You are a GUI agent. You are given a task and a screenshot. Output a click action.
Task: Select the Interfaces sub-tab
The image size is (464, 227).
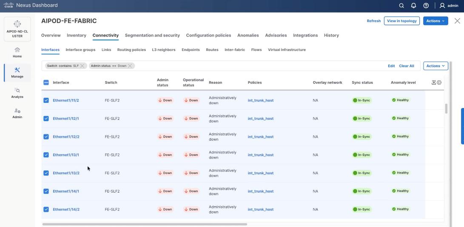50,50
